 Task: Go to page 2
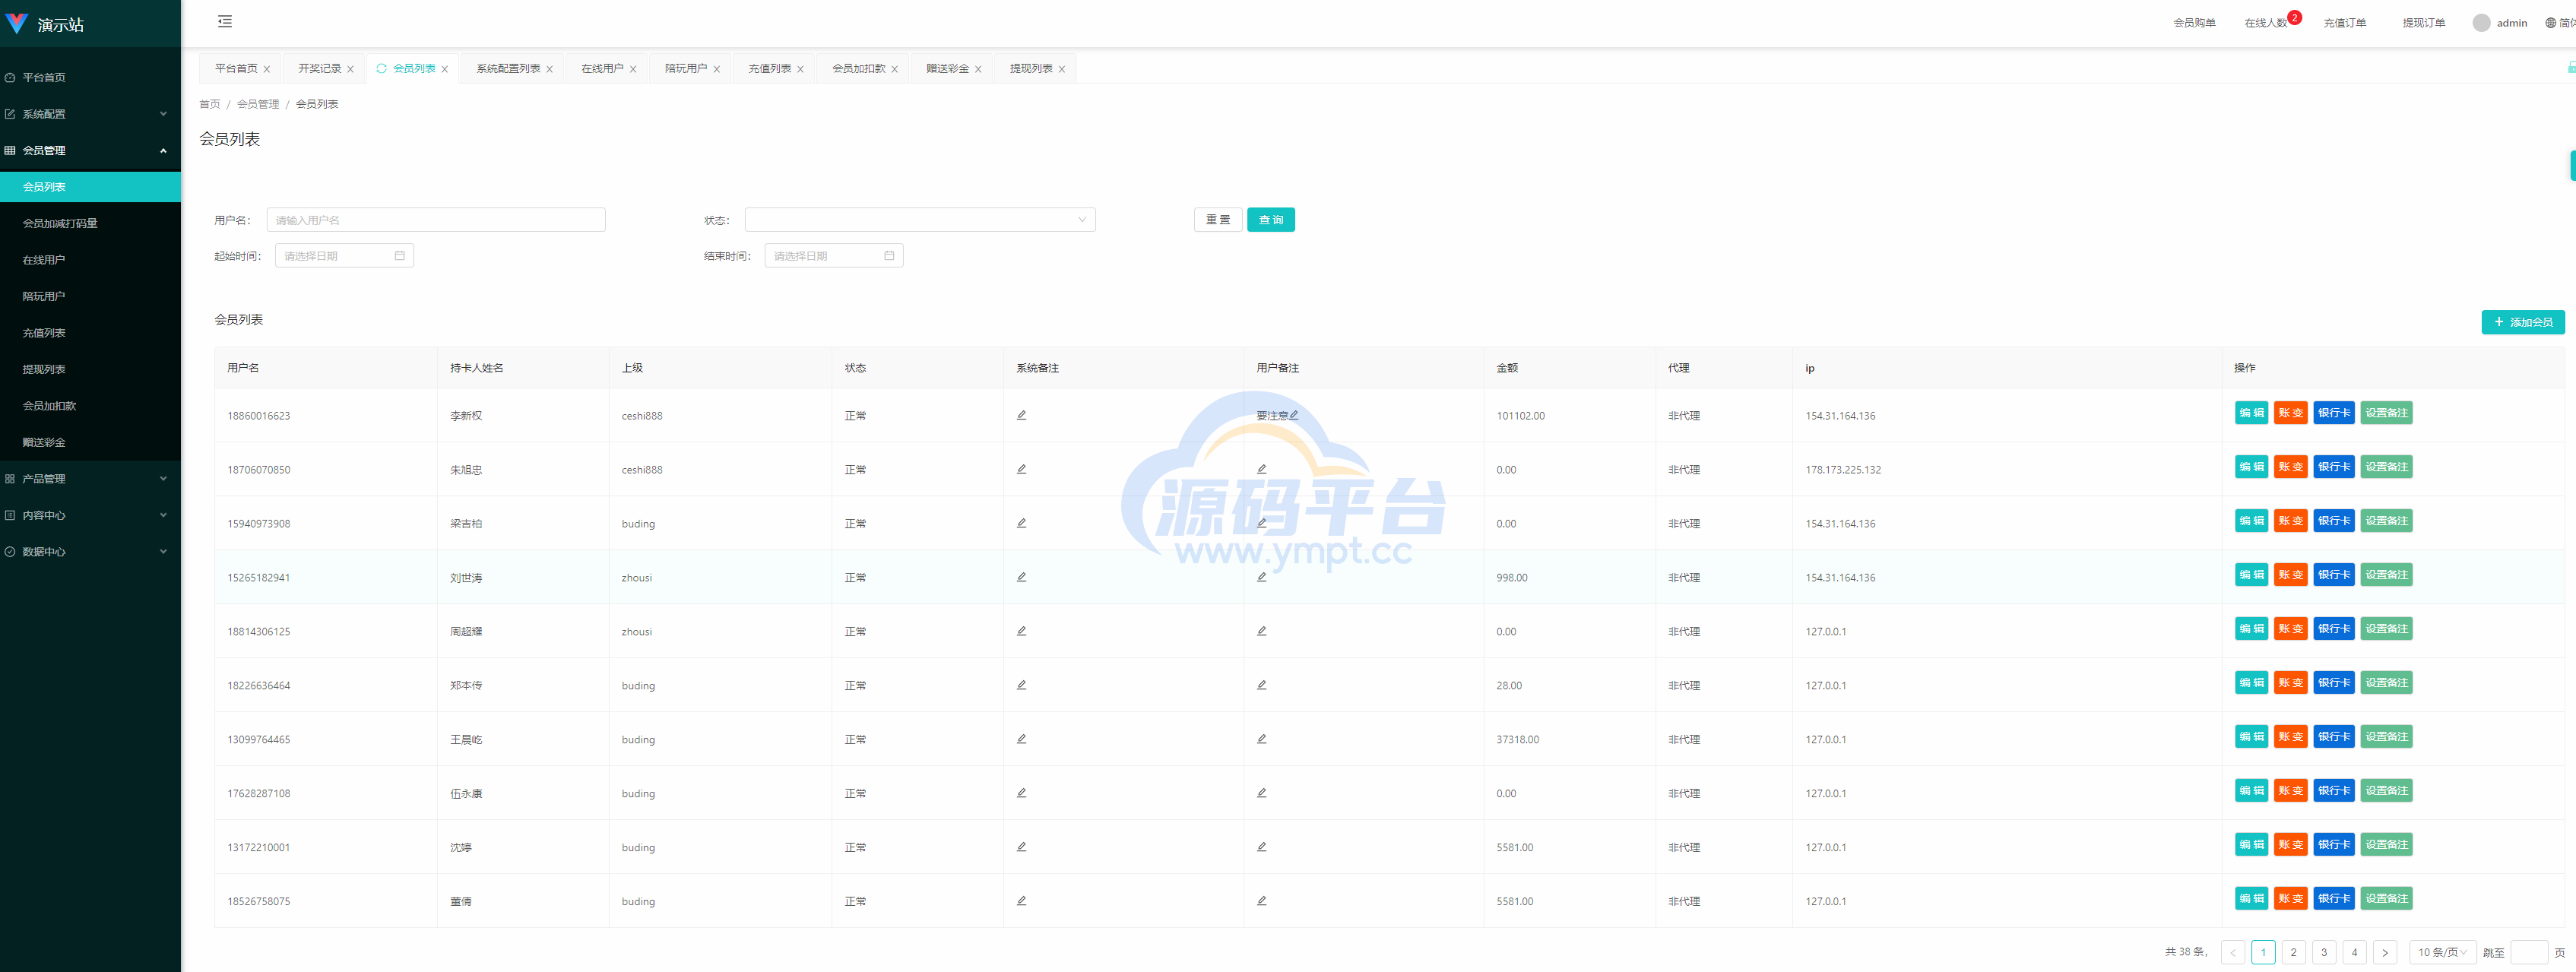pos(2294,952)
